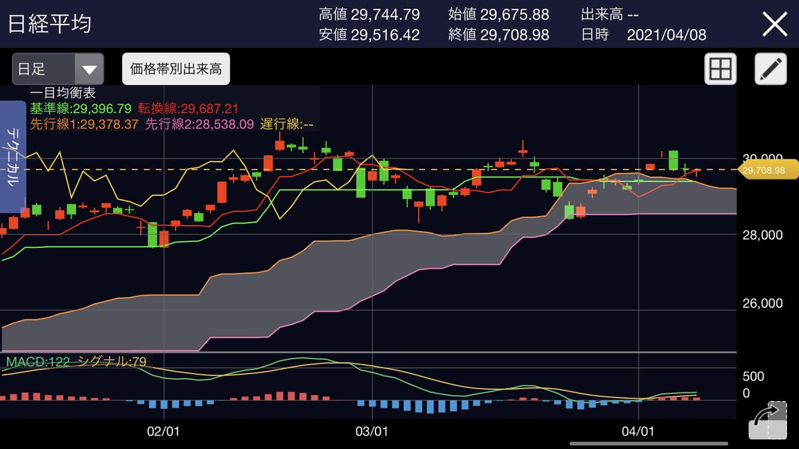Screen dimensions: 799x449
Task: Open the テクニカル side tab
Action: click(12, 158)
